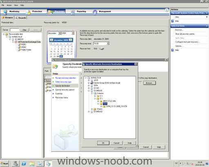Screen dimensions: 209x167
Task: Click the $RECYCLE.BIN folder icon
Action: tap(101, 101)
